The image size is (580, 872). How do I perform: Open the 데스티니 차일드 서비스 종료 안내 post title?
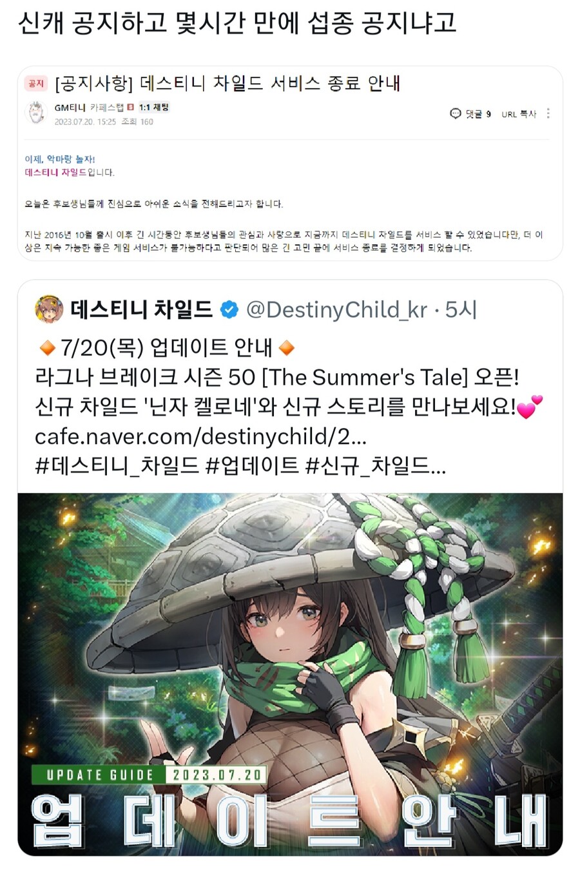click(x=227, y=83)
